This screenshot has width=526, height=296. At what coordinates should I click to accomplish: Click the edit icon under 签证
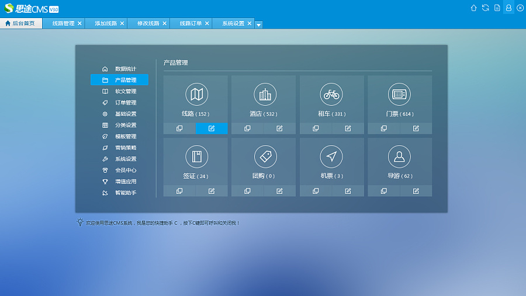(x=212, y=191)
